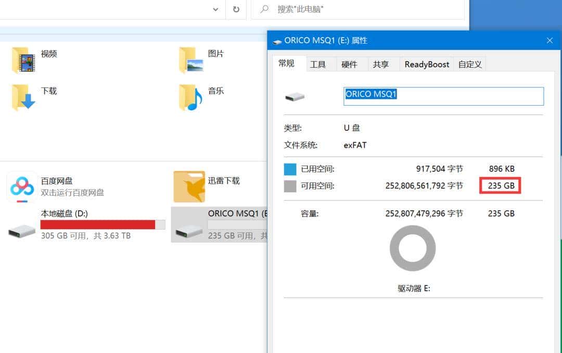
Task: Open the Baidu Netdisk (百度网盘) icon
Action: point(21,186)
